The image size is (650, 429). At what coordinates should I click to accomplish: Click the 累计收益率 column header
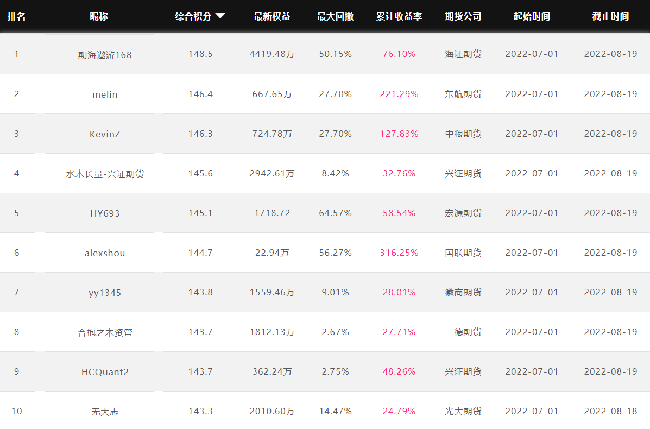coord(399,16)
